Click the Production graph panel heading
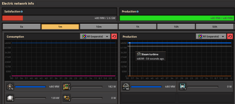235x104 pixels. pyautogui.click(x=130, y=37)
